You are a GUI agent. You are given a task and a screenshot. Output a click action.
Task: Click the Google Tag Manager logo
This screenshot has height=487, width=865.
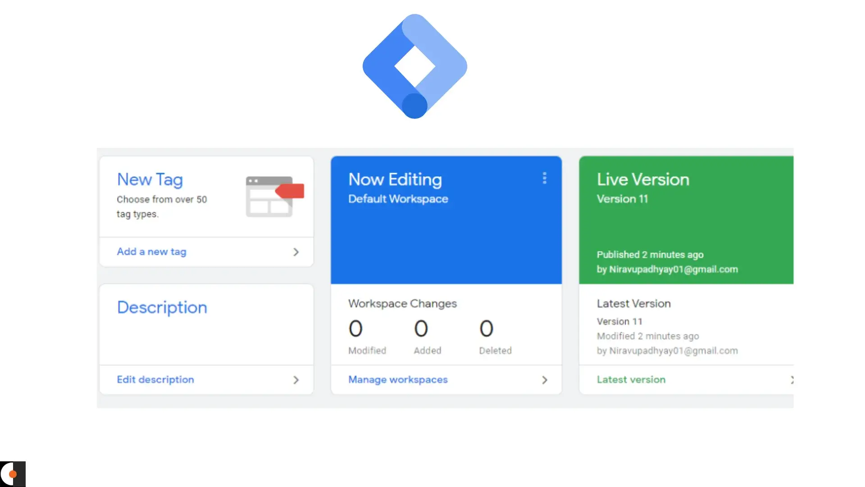tap(414, 66)
